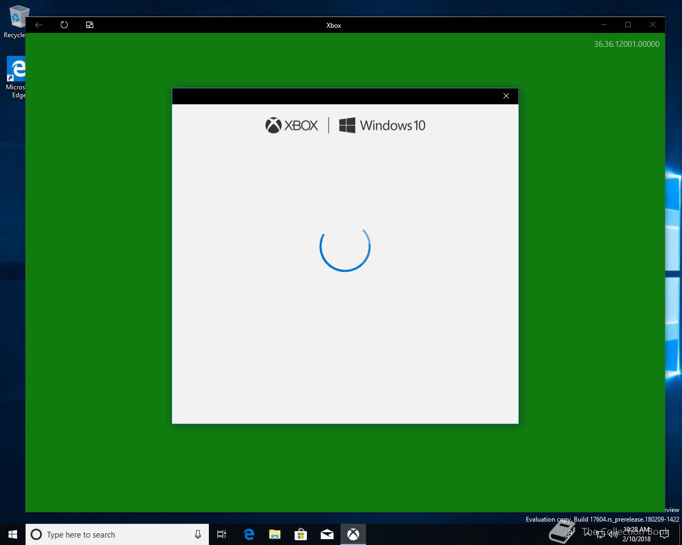Image resolution: width=682 pixels, height=545 pixels.
Task: Open the Action Center notification icon
Action: tap(664, 534)
